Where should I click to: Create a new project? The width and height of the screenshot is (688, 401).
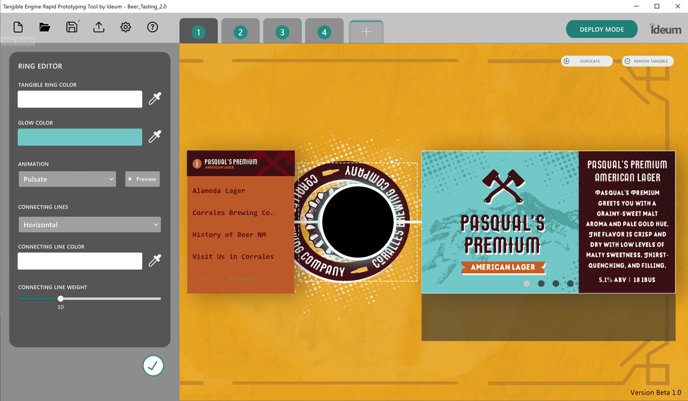click(x=18, y=27)
